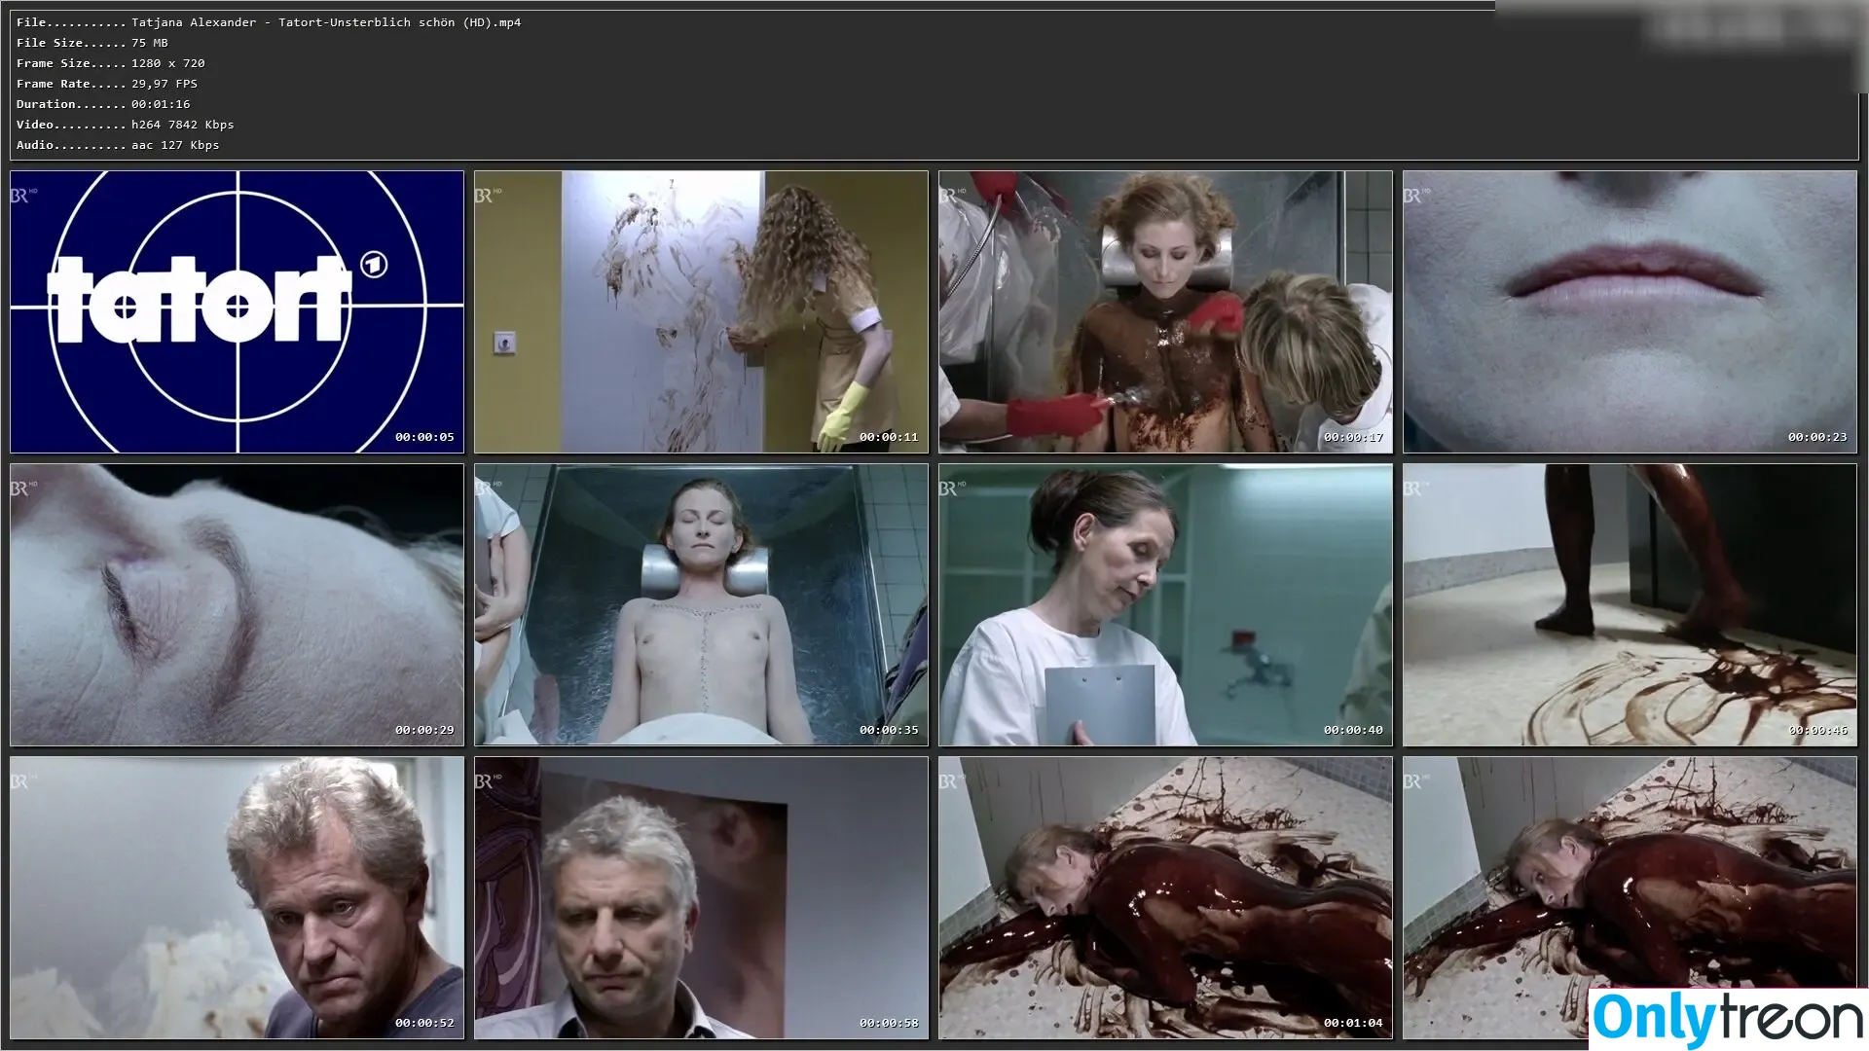Click the video codec text 'h264 7842 Kbps'
This screenshot has height=1051, width=1869.
click(x=183, y=125)
